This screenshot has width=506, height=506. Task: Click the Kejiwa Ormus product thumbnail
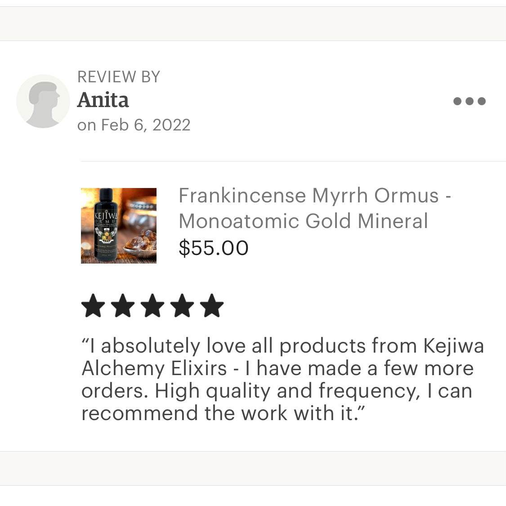118,225
